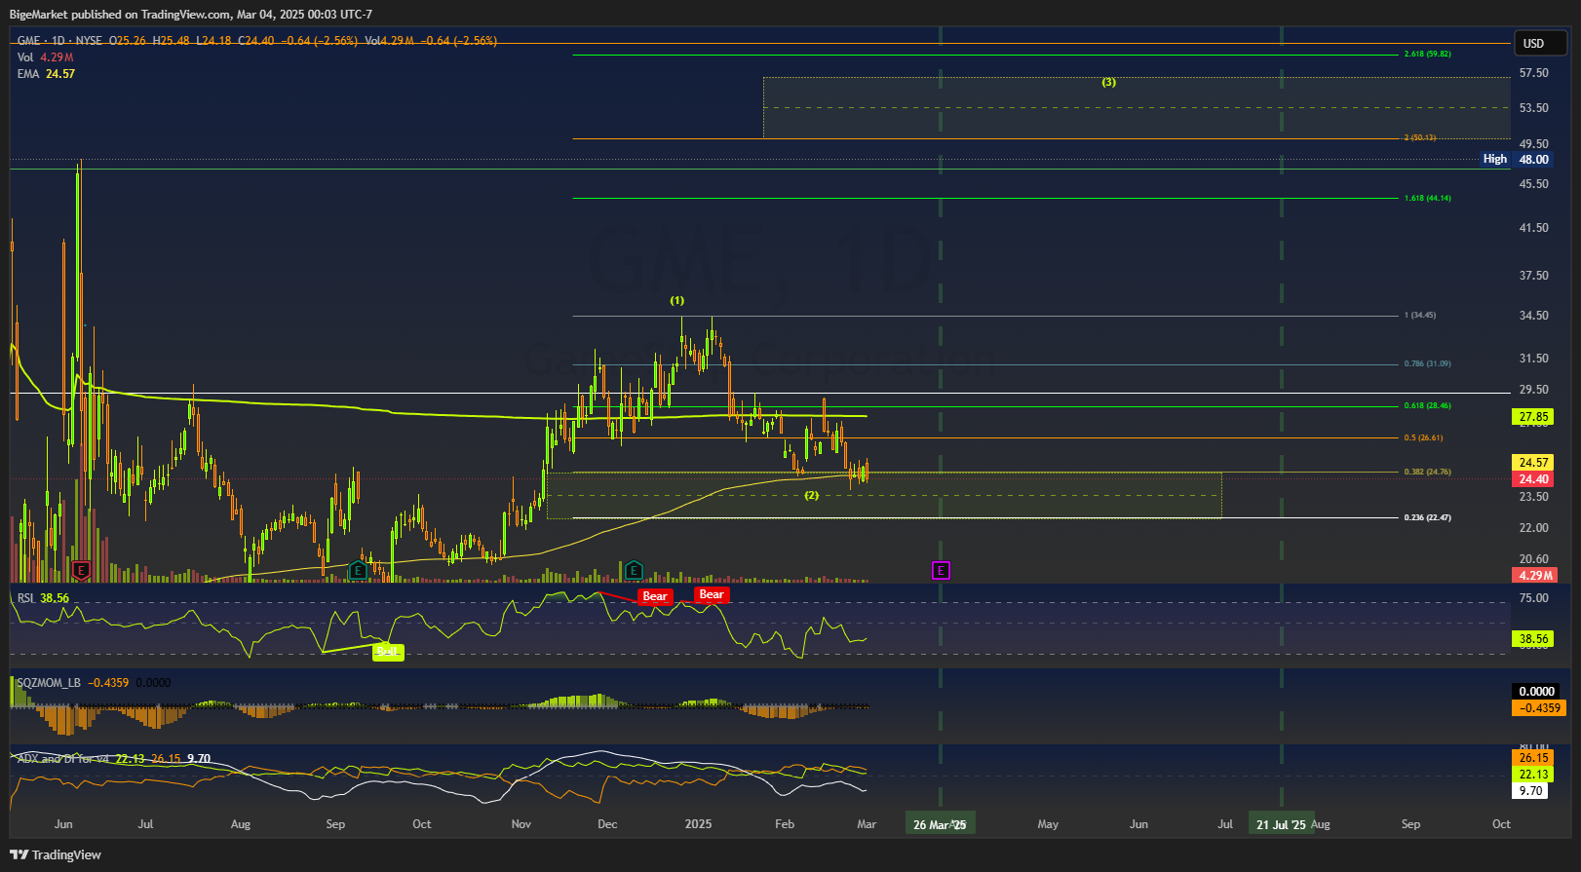This screenshot has width=1581, height=872.
Task: Click the 0.382 (24.76) Fibonacci label
Action: pyautogui.click(x=1427, y=472)
